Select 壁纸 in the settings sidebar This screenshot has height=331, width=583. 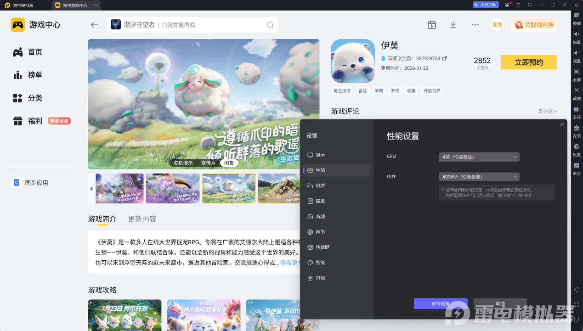coord(337,263)
